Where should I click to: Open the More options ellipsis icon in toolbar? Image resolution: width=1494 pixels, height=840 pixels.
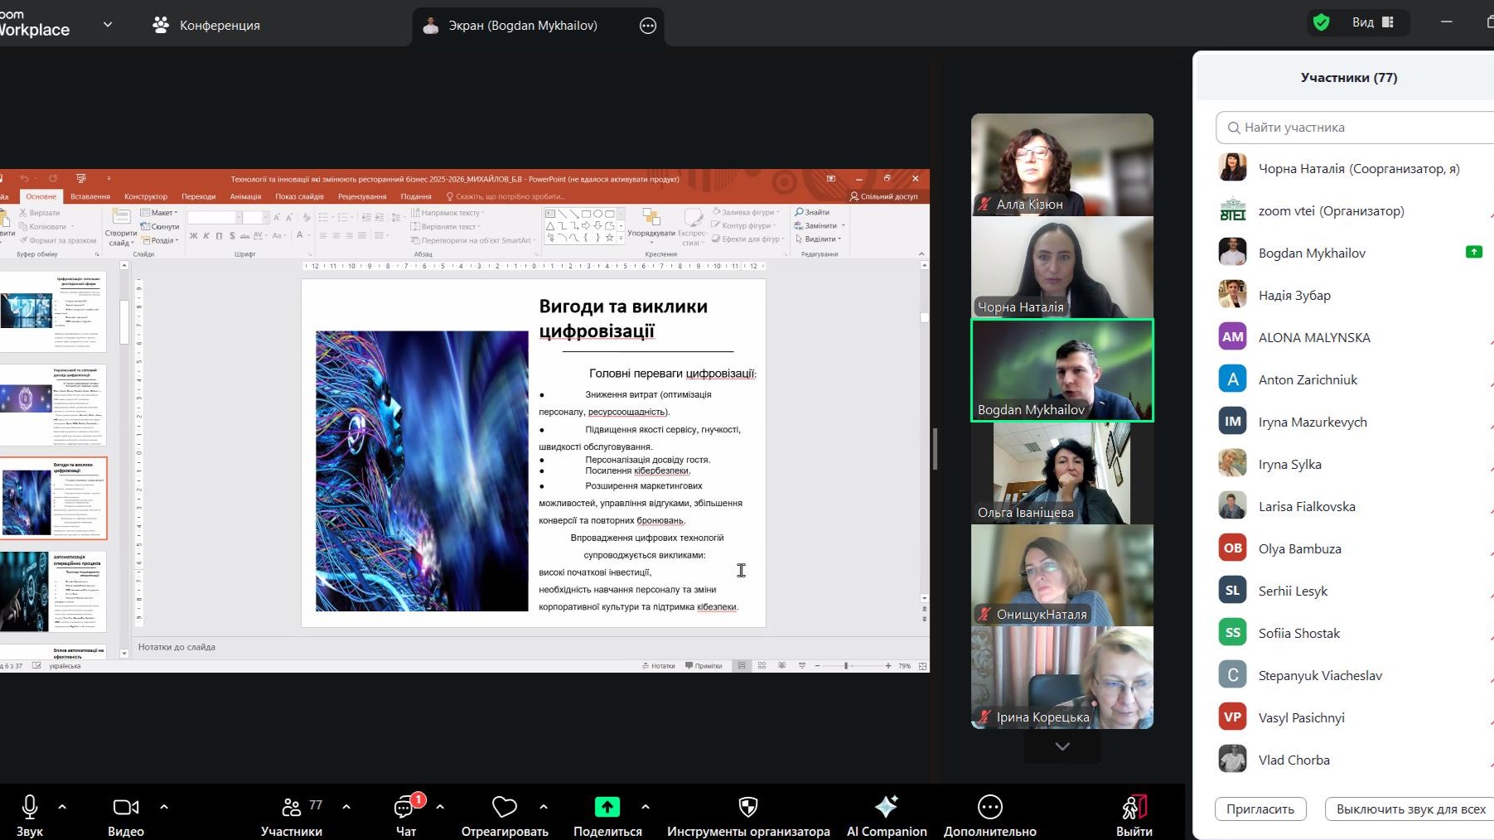tap(989, 807)
